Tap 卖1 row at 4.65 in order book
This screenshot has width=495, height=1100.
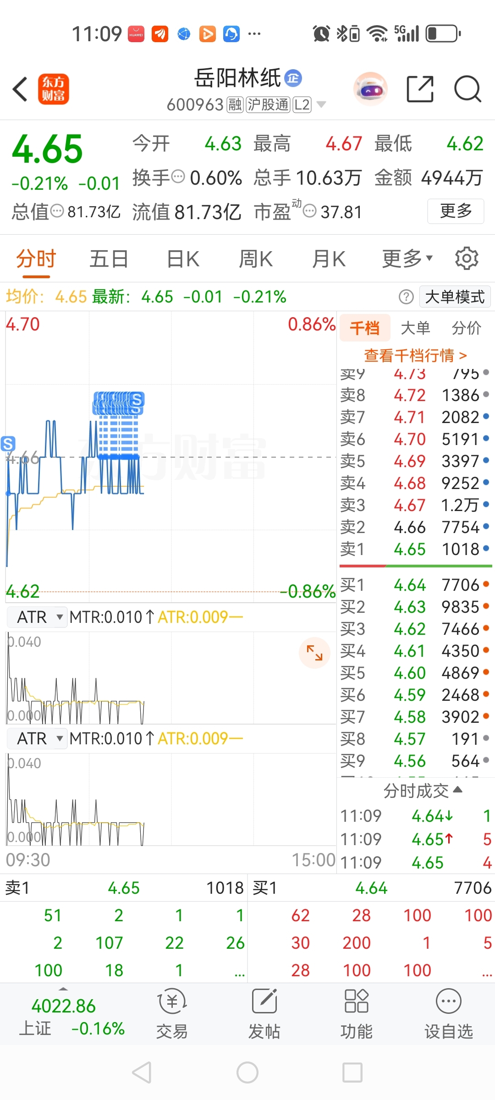pyautogui.click(x=415, y=549)
